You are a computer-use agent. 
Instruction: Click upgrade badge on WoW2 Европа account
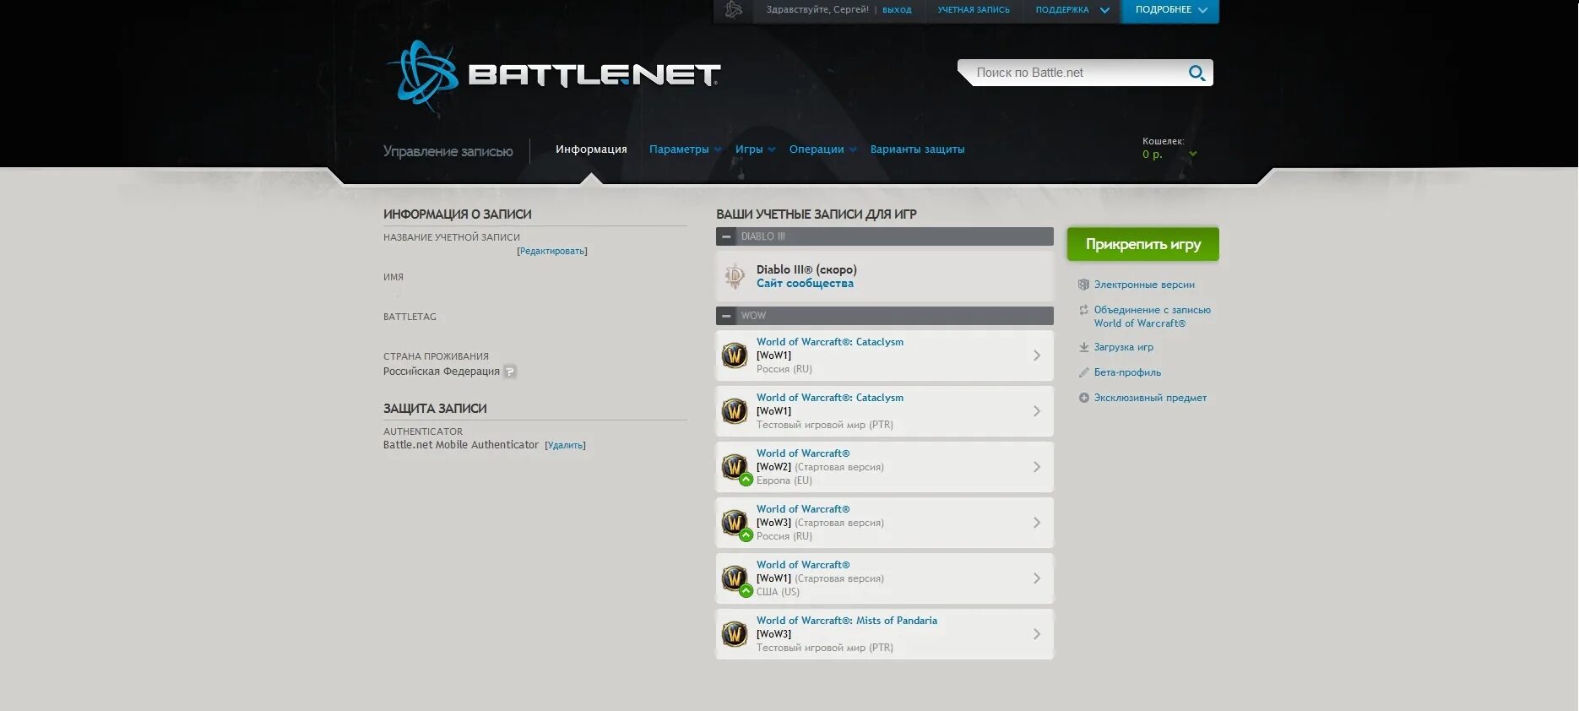[x=746, y=480]
